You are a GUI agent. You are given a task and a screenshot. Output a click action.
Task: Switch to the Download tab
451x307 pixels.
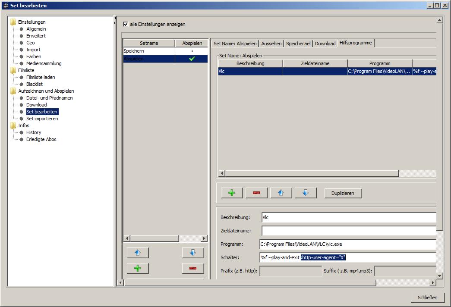point(325,44)
